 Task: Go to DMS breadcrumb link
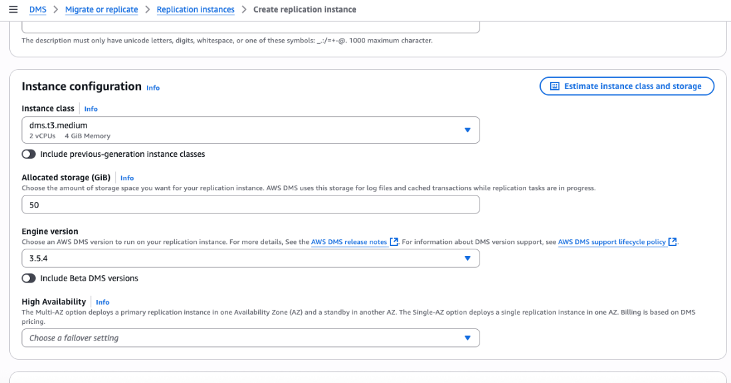[x=38, y=9]
